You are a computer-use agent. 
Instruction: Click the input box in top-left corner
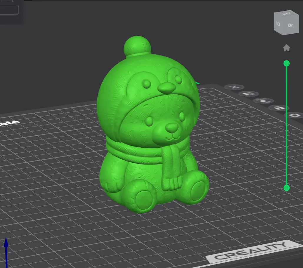(9, 10)
